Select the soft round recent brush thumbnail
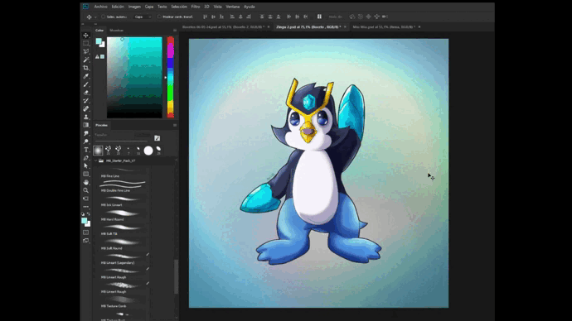The image size is (572, 321). point(98,151)
